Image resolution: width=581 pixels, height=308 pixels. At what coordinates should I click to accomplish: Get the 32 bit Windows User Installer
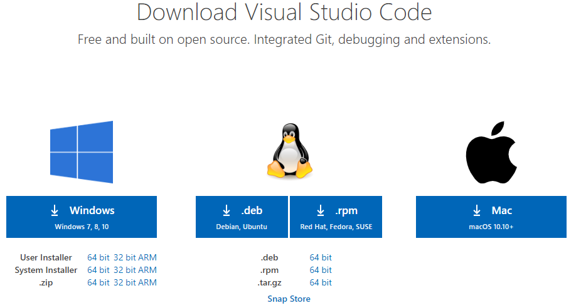pyautogui.click(x=125, y=257)
